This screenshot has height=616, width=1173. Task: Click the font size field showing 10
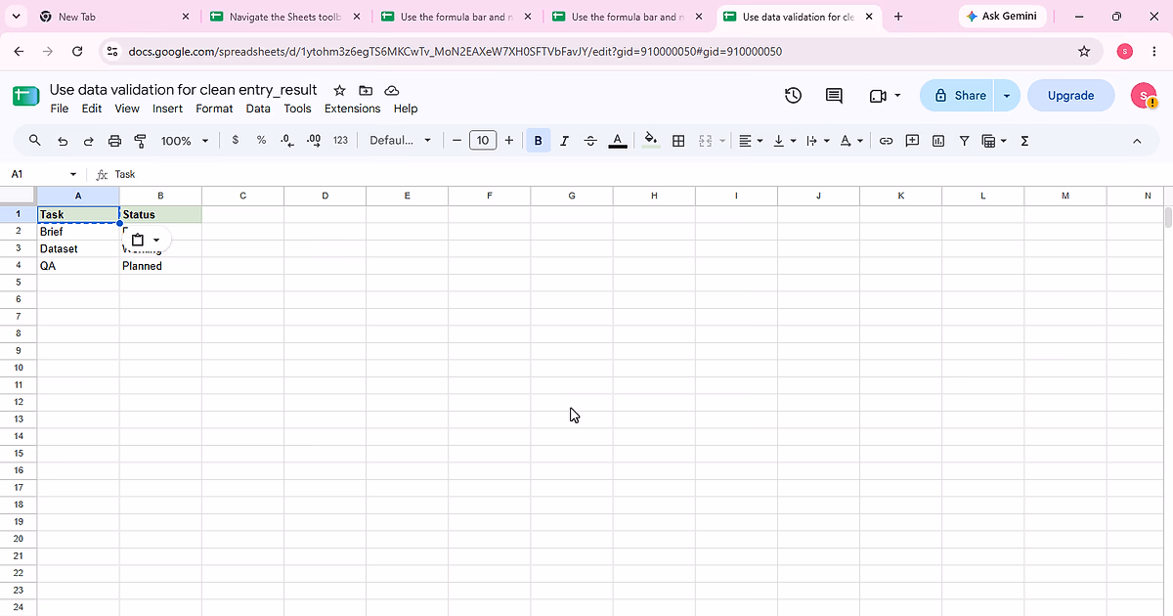pyautogui.click(x=483, y=141)
